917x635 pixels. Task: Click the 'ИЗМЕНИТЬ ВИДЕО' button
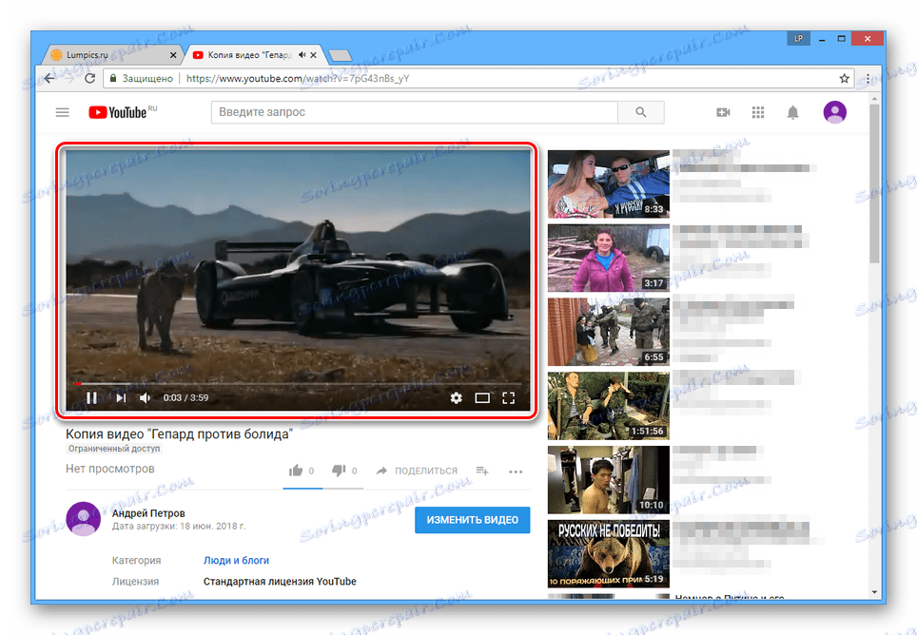472,520
